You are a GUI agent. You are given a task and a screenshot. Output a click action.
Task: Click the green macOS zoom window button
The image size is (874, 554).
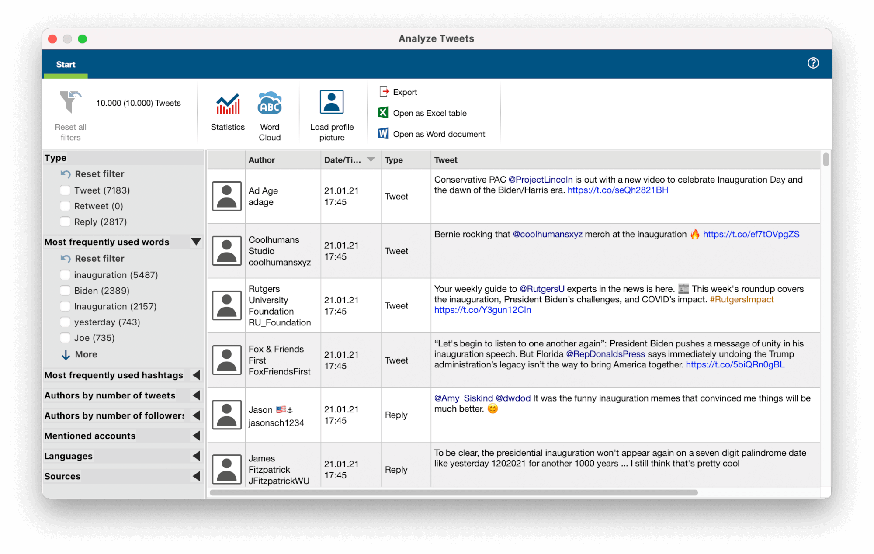point(82,39)
